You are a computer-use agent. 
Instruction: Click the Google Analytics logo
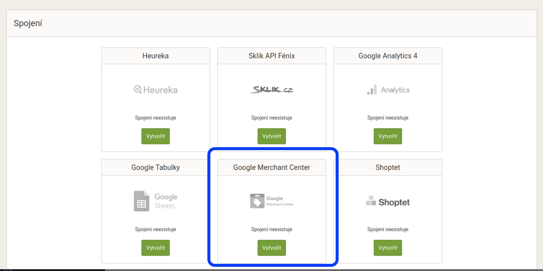[388, 90]
